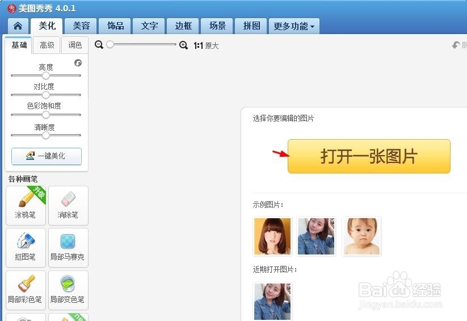
Task: Expand the 更多功能 dropdown menu
Action: pyautogui.click(x=294, y=26)
